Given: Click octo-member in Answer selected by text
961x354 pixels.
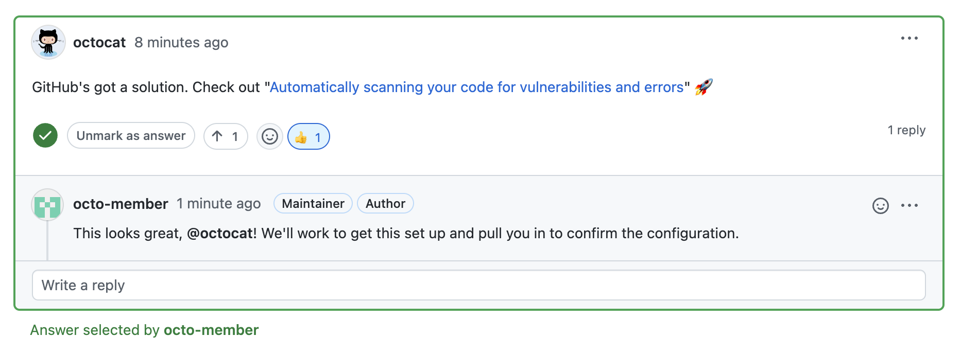Looking at the screenshot, I should pyautogui.click(x=211, y=330).
